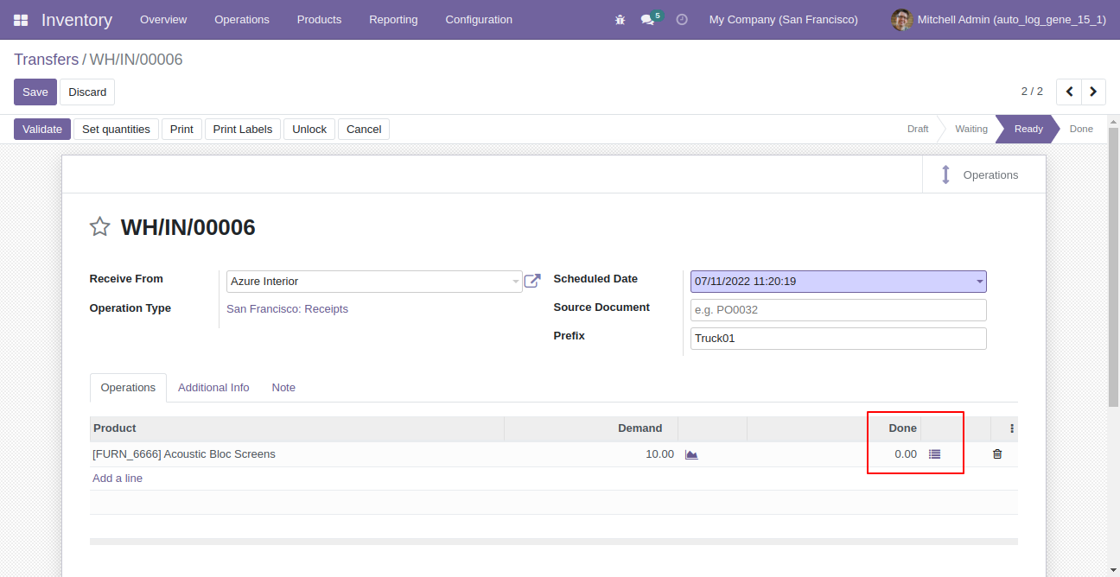Go to the next record arrow

[1094, 92]
